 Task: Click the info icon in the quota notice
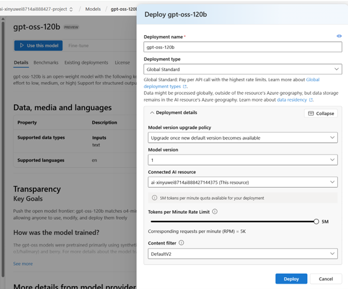[x=154, y=198]
